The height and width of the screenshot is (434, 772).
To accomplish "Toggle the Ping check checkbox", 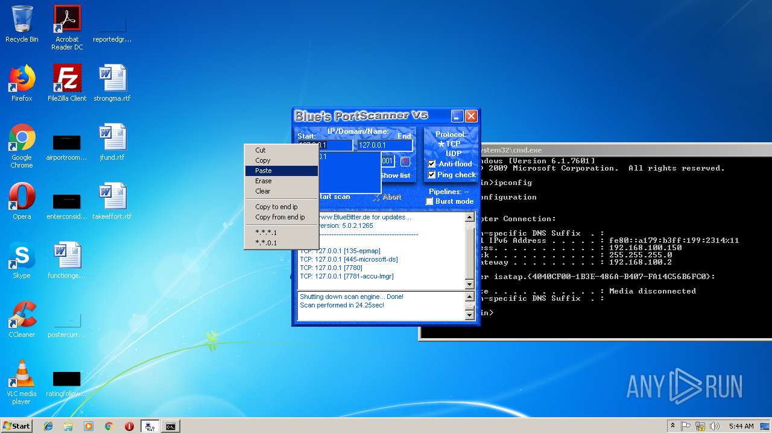I will [432, 175].
